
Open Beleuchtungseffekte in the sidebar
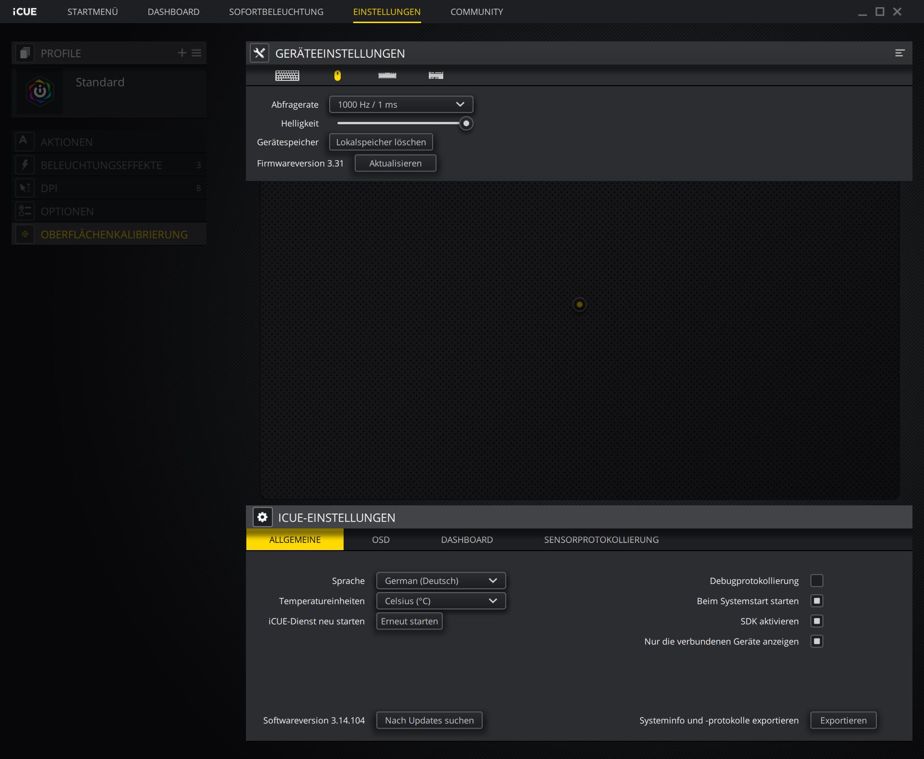click(x=109, y=165)
